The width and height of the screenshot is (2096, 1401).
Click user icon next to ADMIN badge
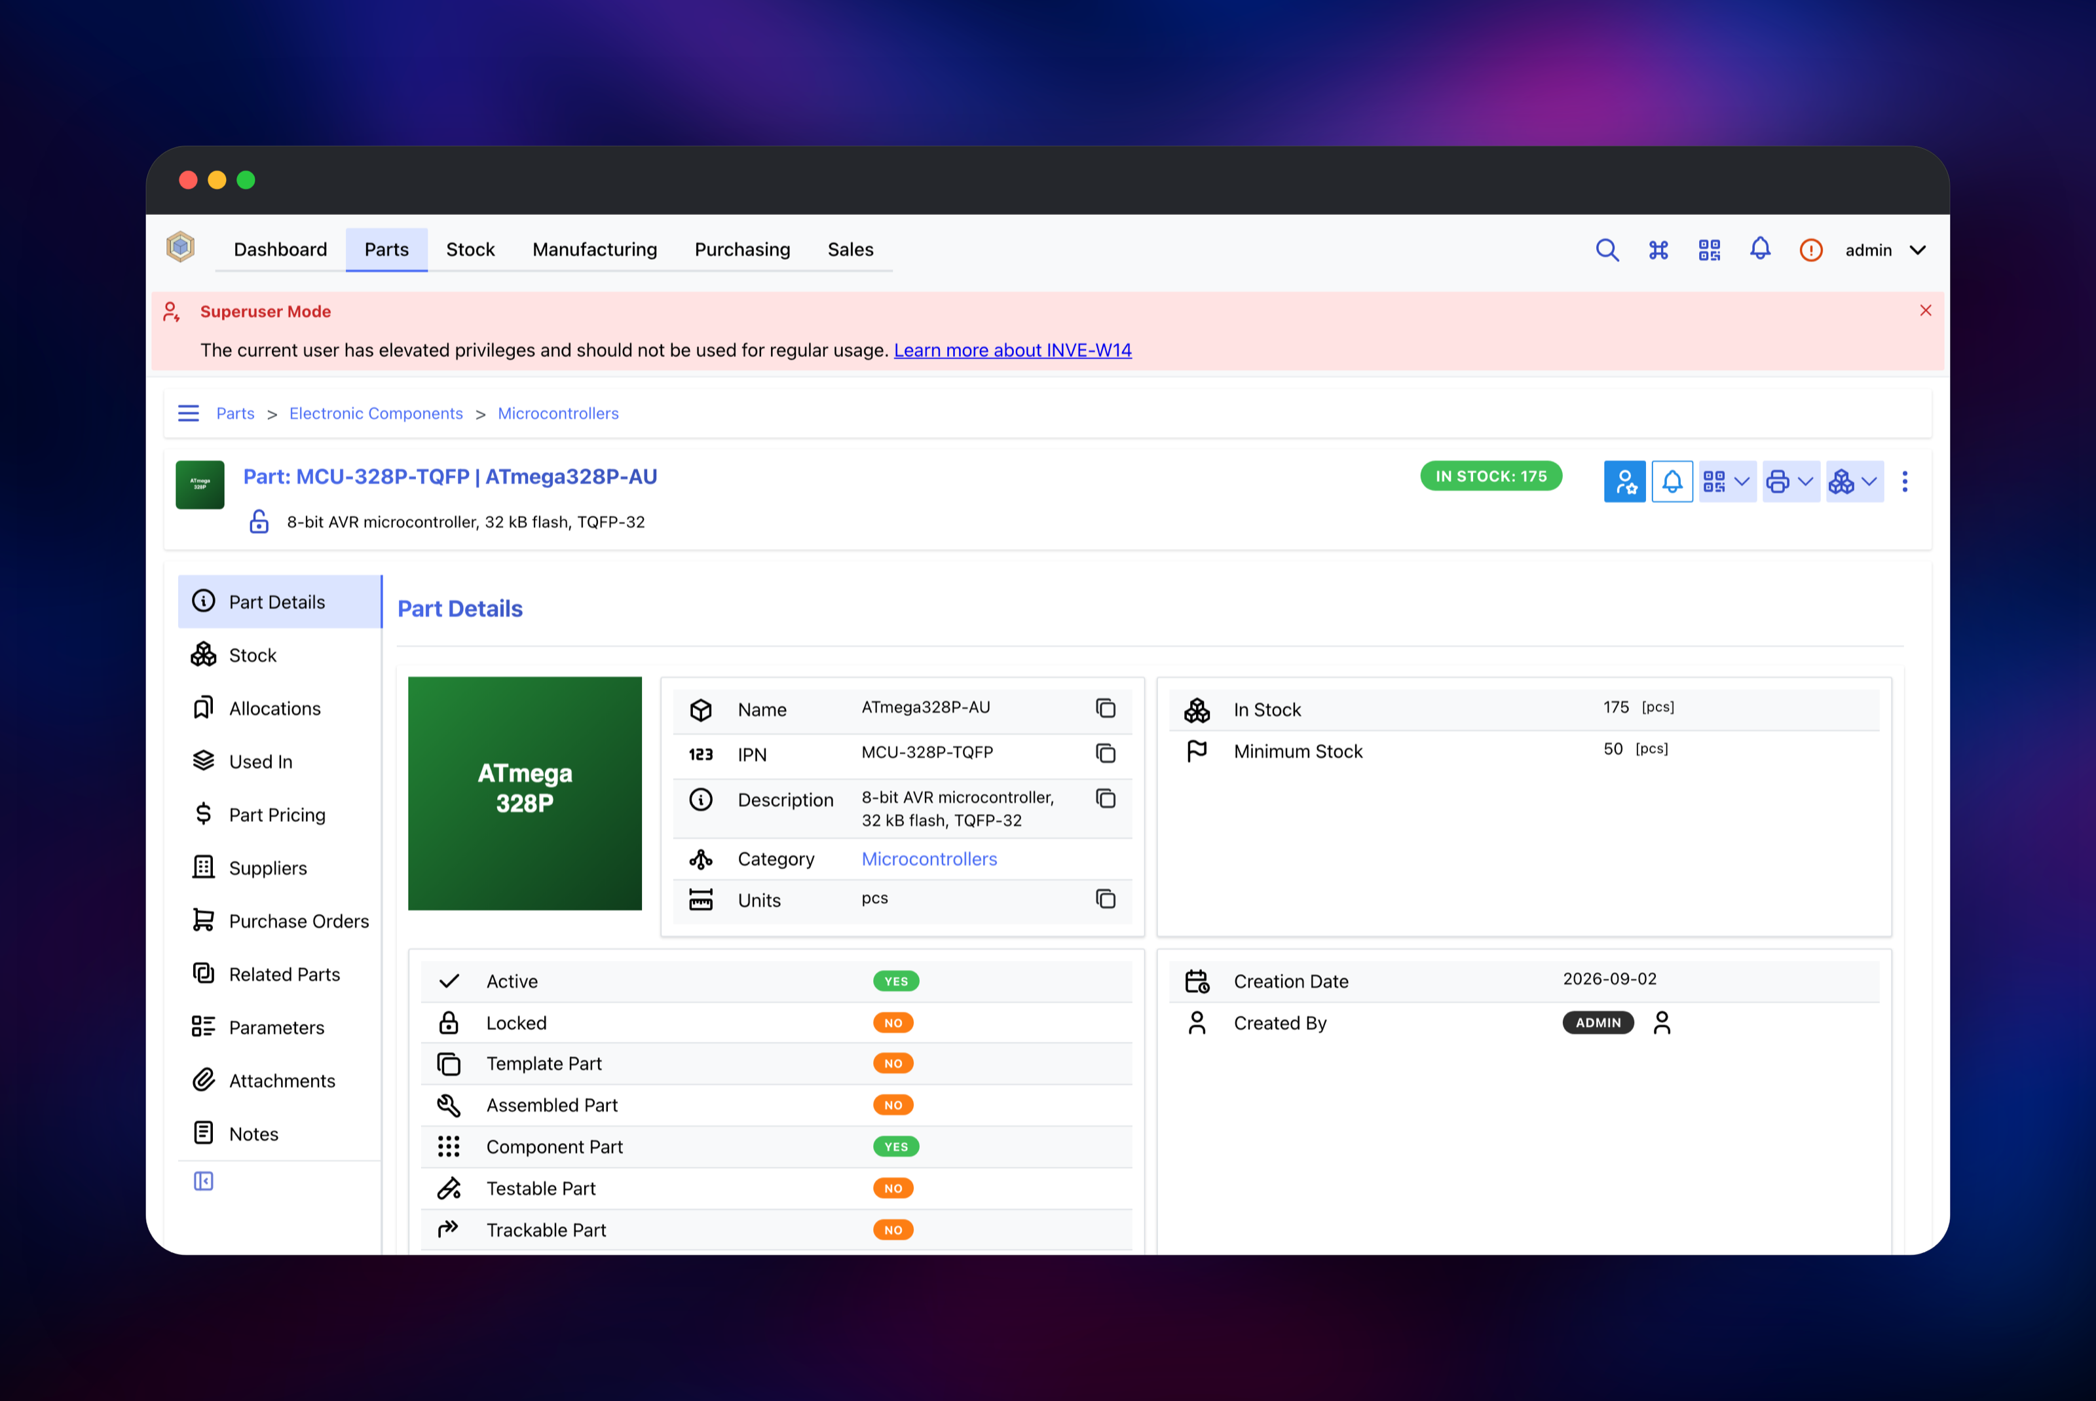coord(1662,1022)
